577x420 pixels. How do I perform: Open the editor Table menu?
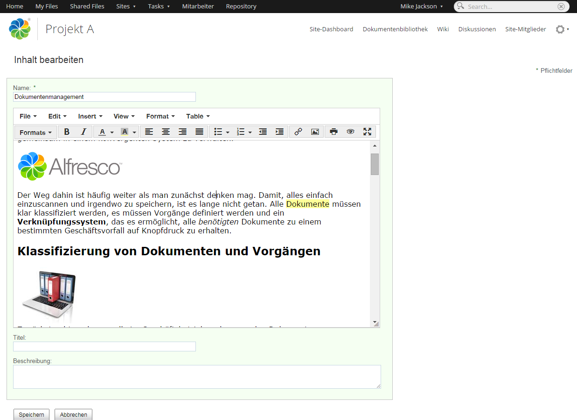click(198, 116)
